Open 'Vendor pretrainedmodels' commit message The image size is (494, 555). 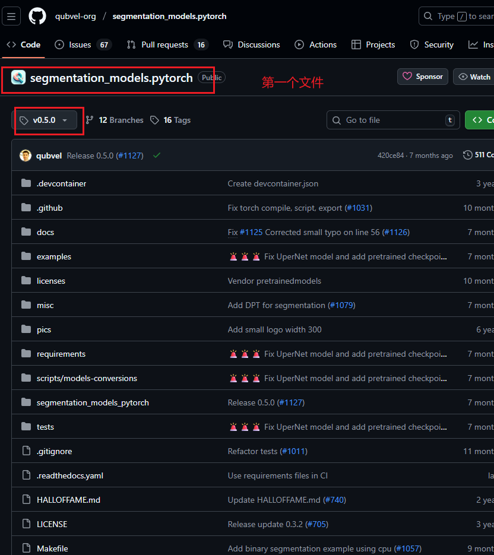coord(274,281)
